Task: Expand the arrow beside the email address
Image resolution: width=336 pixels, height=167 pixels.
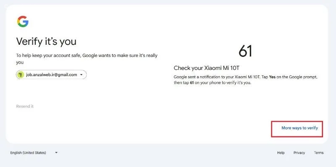Action: coord(81,75)
